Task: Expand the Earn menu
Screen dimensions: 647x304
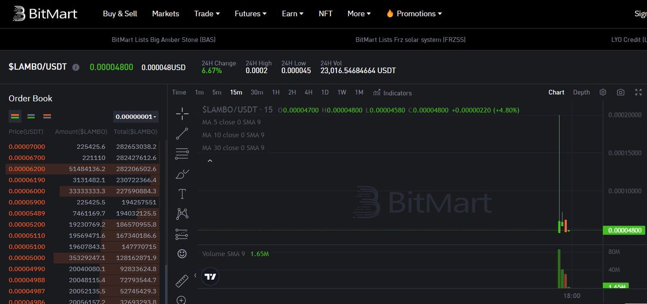Action: point(292,13)
